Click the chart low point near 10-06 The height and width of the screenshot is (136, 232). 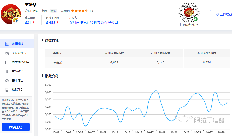coord(85,126)
